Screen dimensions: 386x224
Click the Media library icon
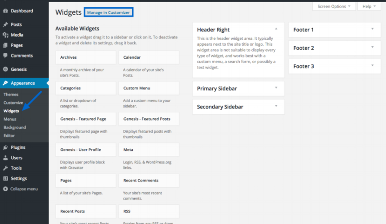(5, 35)
